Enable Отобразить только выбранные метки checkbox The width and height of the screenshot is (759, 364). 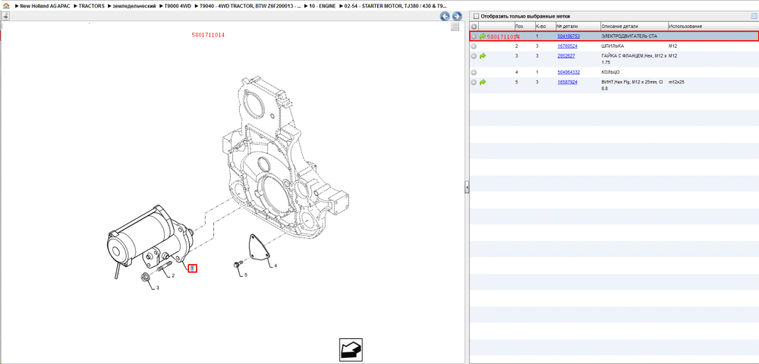point(476,16)
